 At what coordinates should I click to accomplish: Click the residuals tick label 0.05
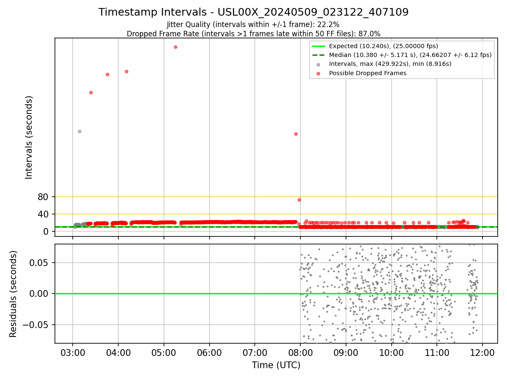click(39, 263)
